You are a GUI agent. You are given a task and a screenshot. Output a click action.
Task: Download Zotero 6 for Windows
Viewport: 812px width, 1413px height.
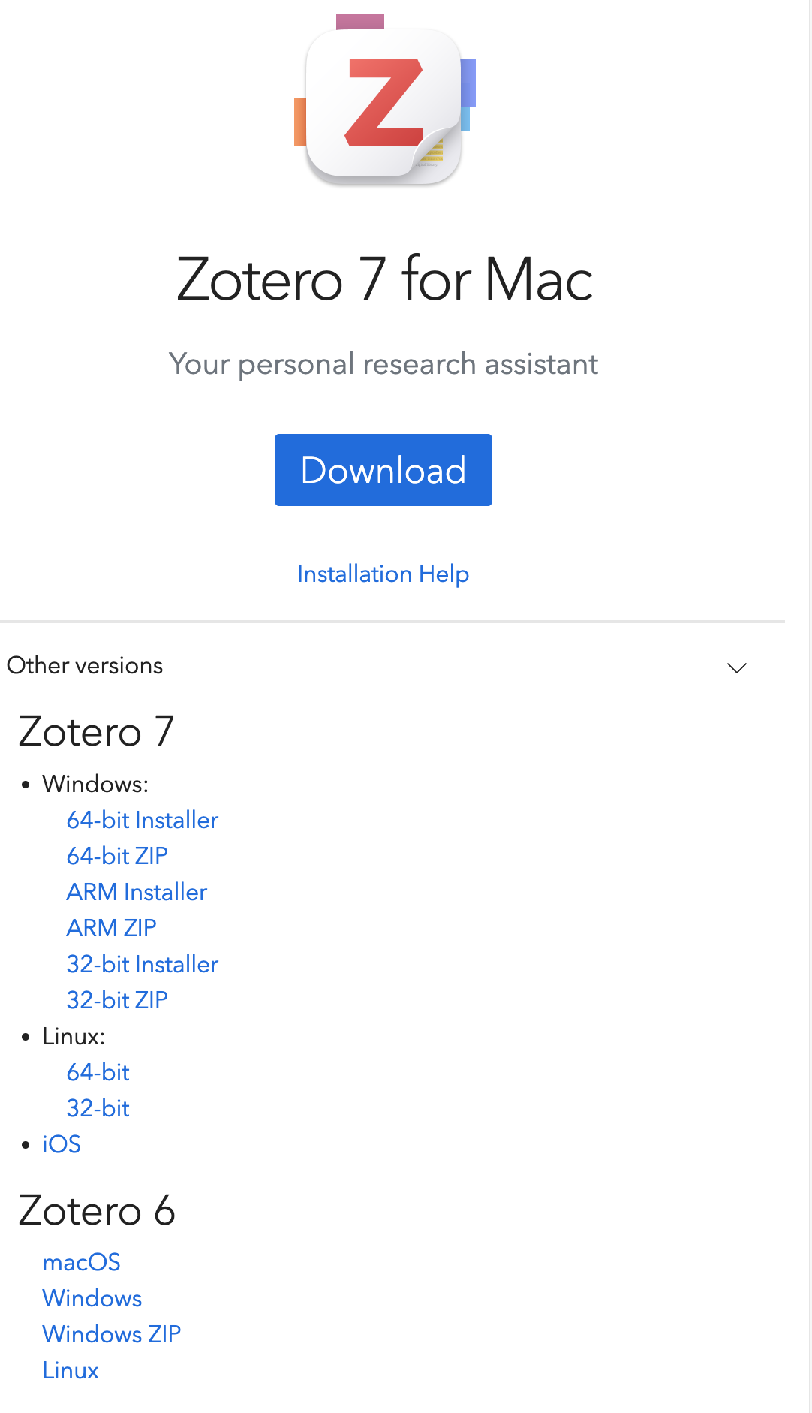pyautogui.click(x=92, y=1298)
